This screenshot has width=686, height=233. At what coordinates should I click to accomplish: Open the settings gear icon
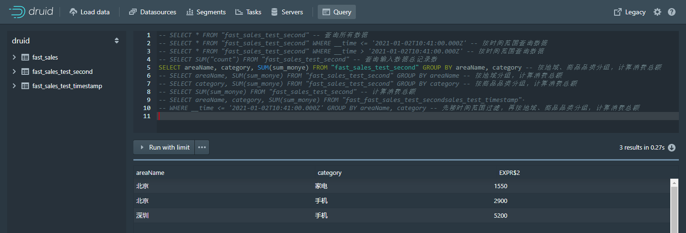[657, 12]
